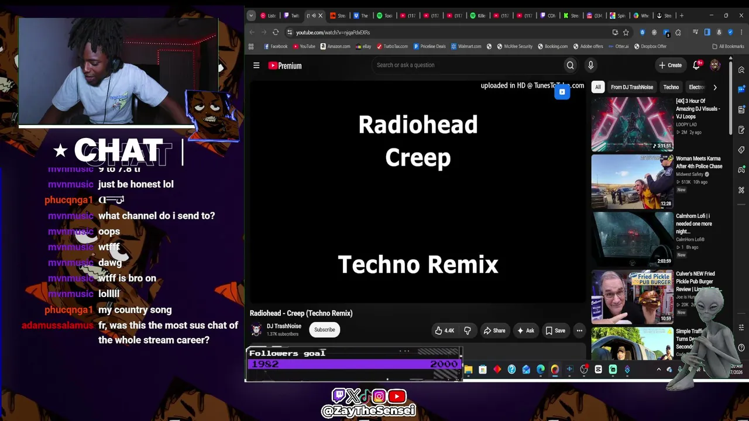Open a new browser tab

click(682, 15)
